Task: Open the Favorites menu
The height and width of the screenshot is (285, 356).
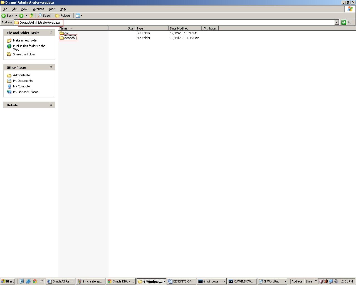Action: [38, 9]
